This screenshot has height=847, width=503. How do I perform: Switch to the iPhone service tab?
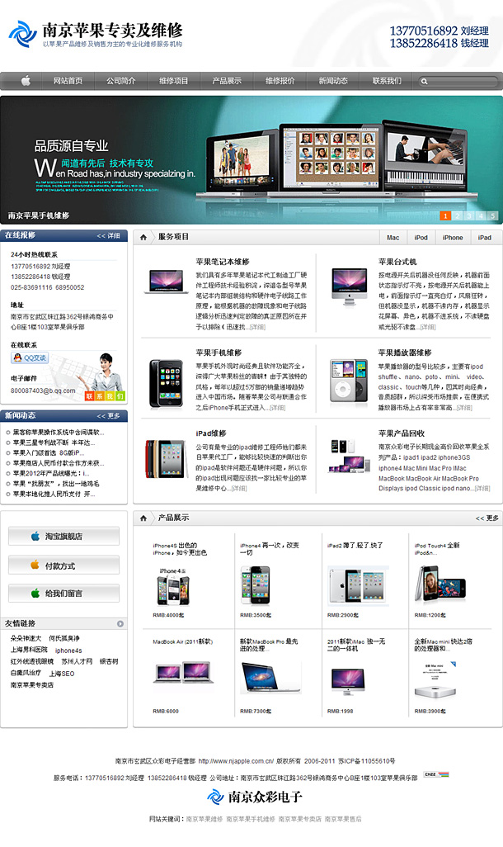click(453, 238)
